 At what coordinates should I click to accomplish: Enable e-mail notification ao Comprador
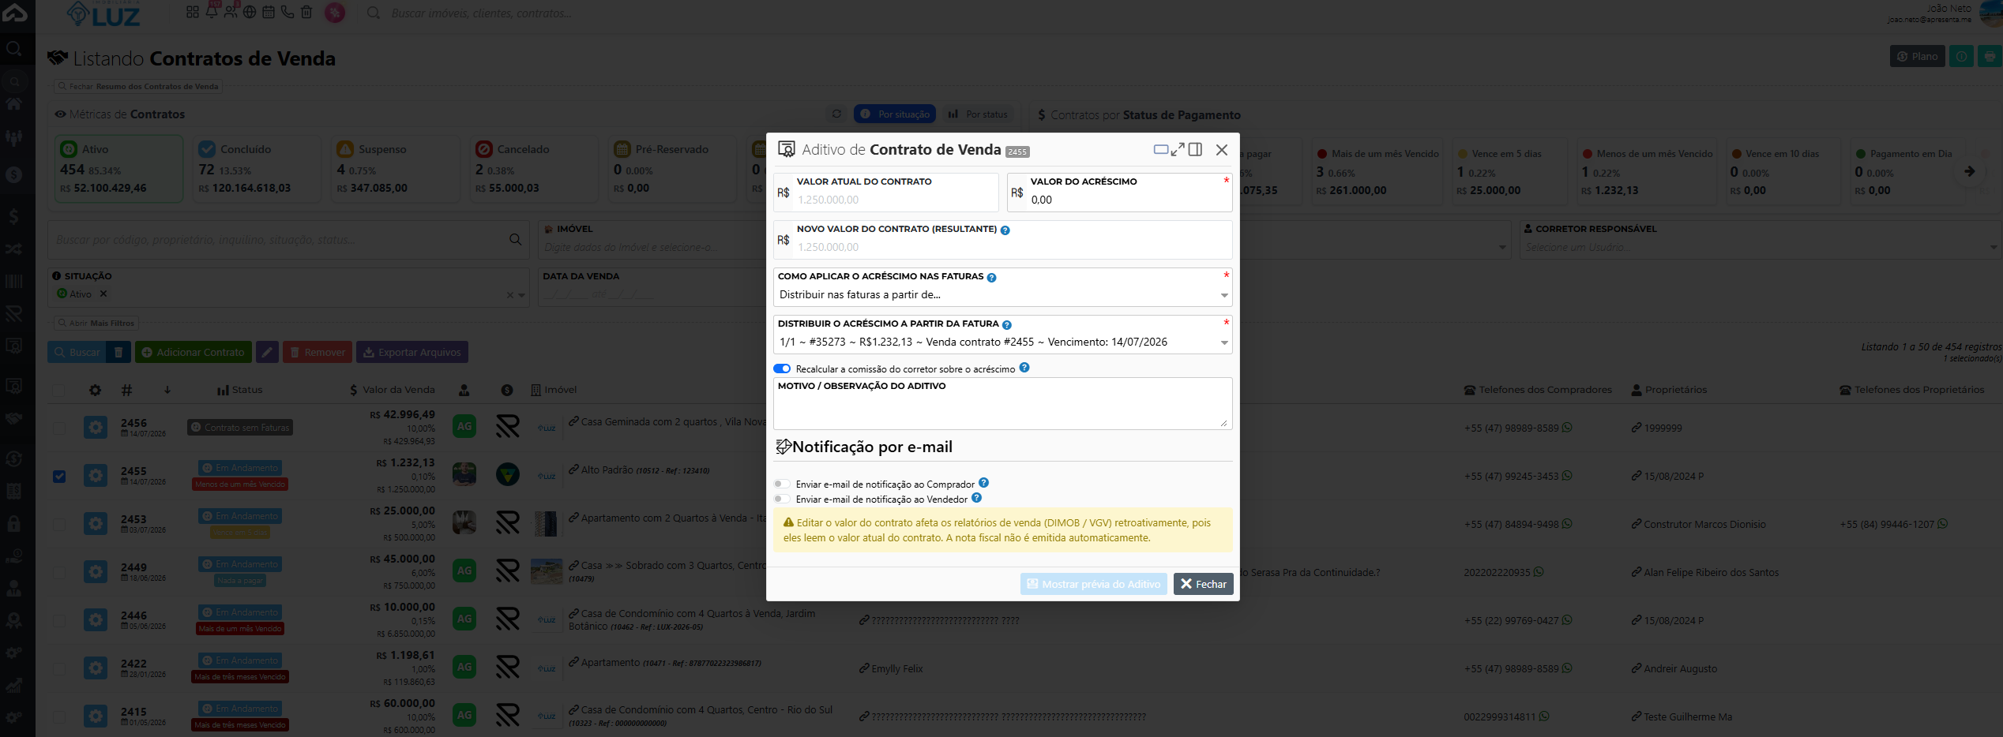pos(782,484)
